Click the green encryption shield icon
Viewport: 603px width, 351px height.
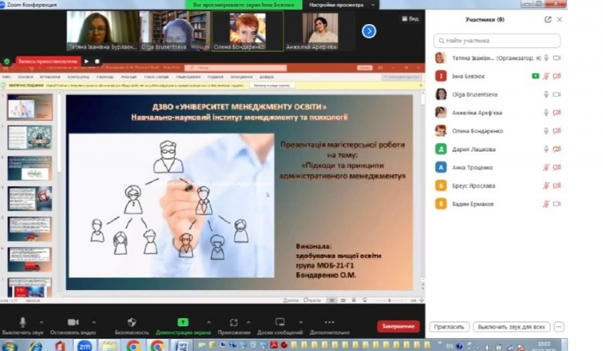tap(7, 61)
